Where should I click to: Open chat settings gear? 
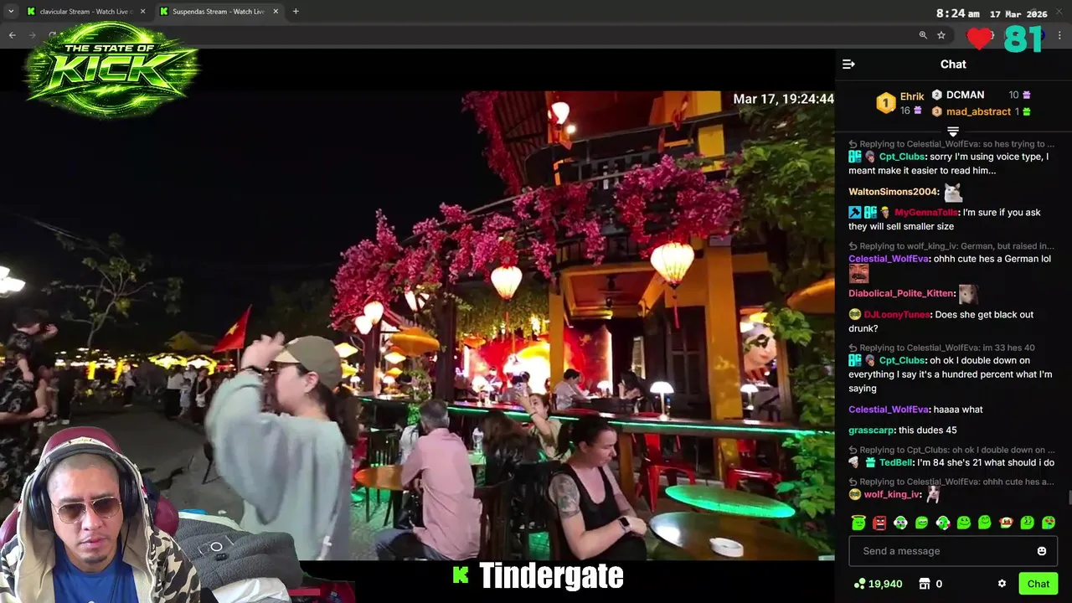click(x=1002, y=584)
